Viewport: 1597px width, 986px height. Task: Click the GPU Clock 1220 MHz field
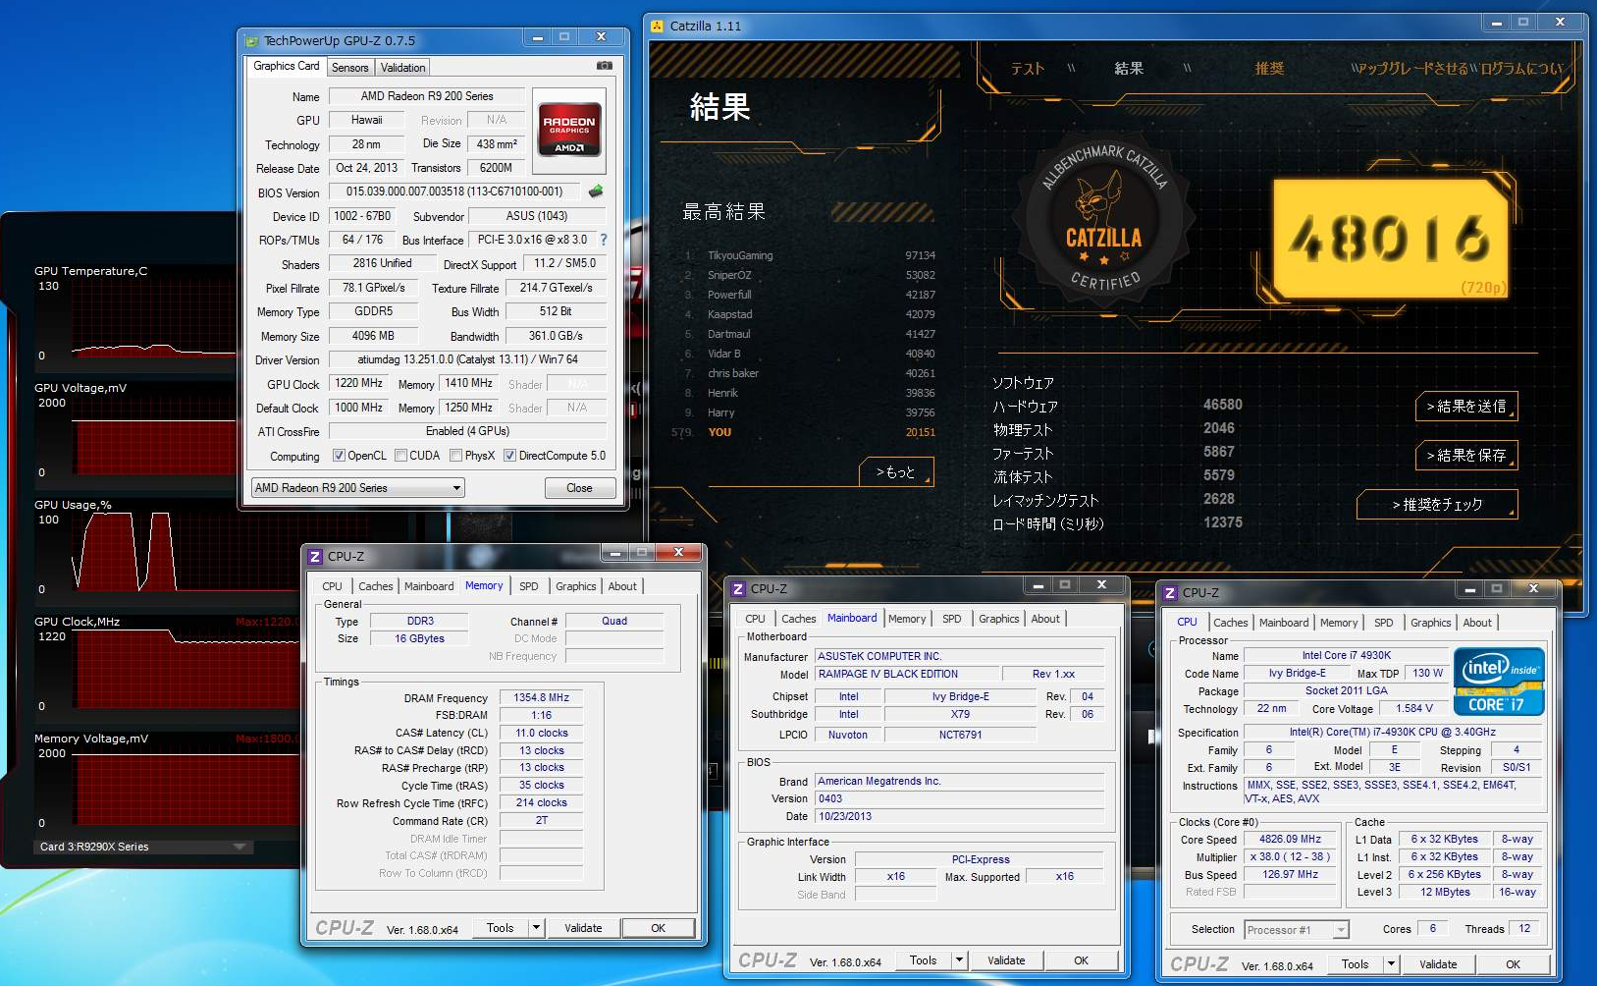[359, 384]
